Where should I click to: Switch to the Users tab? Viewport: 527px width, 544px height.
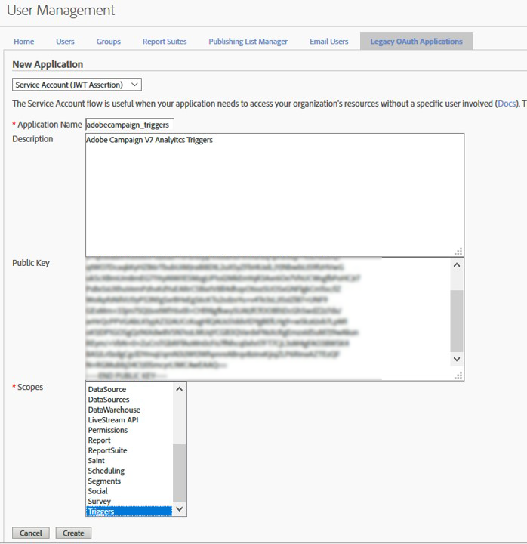coord(65,42)
